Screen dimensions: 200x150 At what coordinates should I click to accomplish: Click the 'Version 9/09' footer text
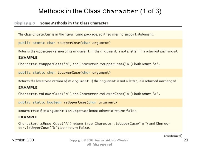point(23,140)
